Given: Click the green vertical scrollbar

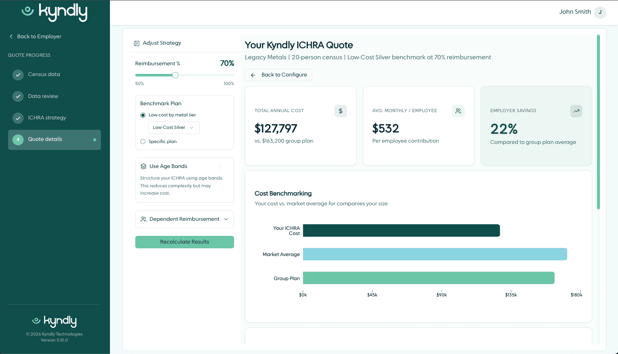Looking at the screenshot, I should 598,122.
